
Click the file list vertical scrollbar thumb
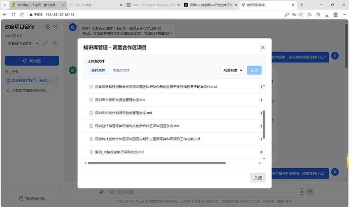[264, 125]
